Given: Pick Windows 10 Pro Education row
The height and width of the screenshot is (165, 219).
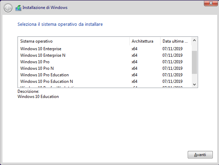Looking at the screenshot, I should click(x=105, y=75).
